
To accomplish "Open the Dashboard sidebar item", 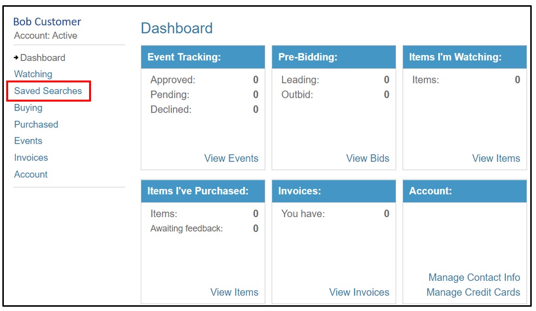I will pos(43,58).
